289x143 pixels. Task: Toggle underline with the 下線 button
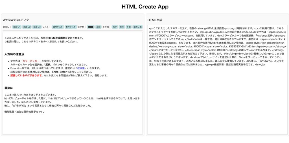coord(128,27)
